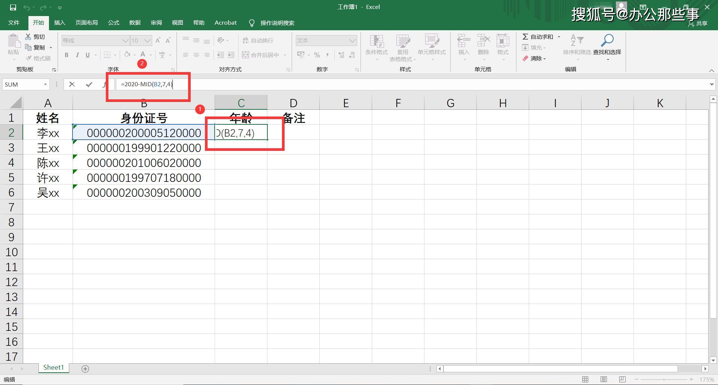
Task: Open 套用表格格式 table styles
Action: point(403,47)
